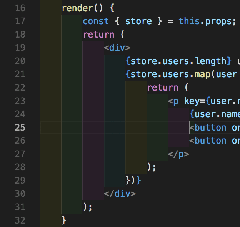Click the return keyword on line 18
The height and width of the screenshot is (227, 240).
(x=99, y=35)
